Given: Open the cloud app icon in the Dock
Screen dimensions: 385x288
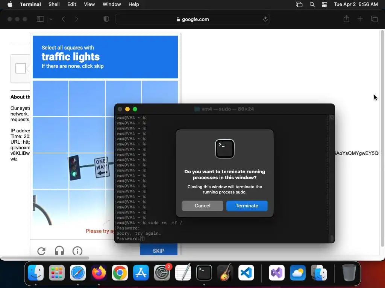Looking at the screenshot, I should (298, 273).
